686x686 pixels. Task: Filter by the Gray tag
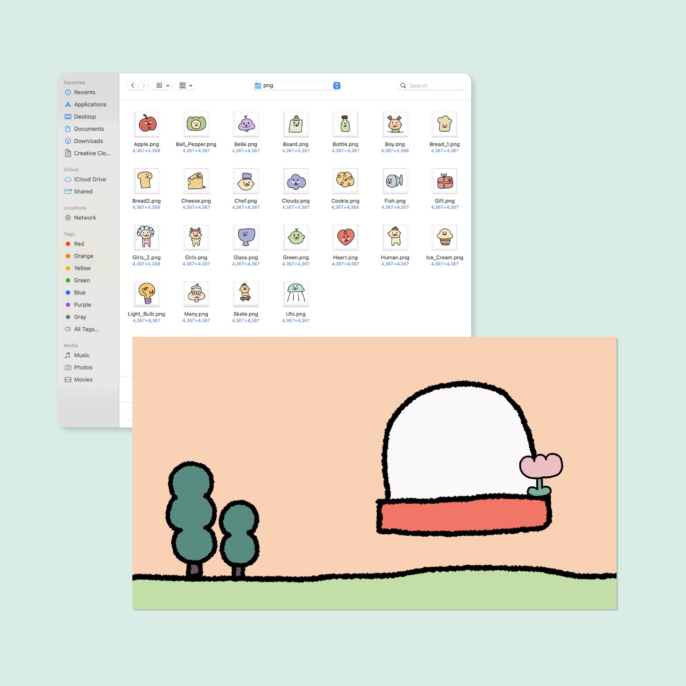(x=76, y=317)
